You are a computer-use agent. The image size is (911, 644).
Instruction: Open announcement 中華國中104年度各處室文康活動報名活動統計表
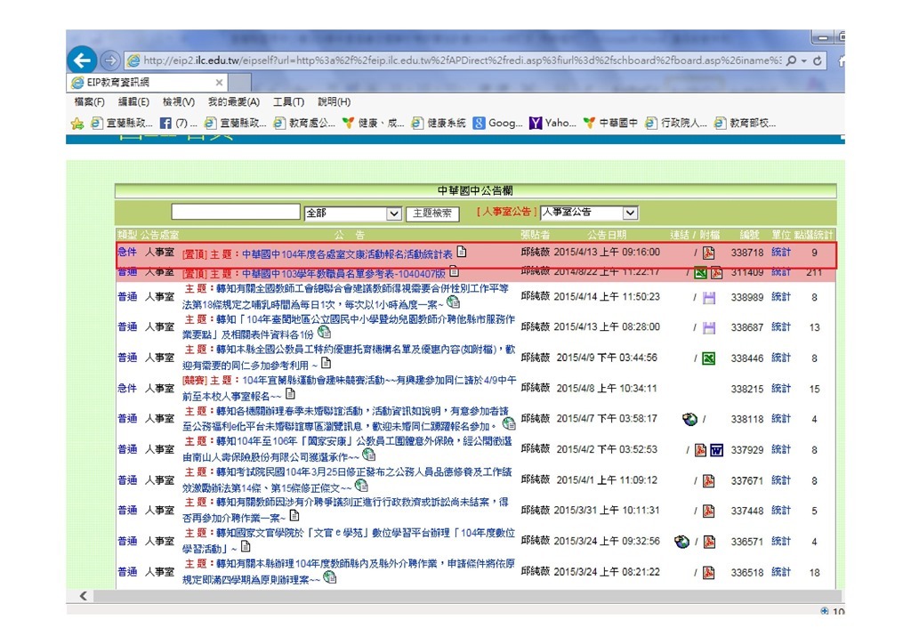(347, 254)
